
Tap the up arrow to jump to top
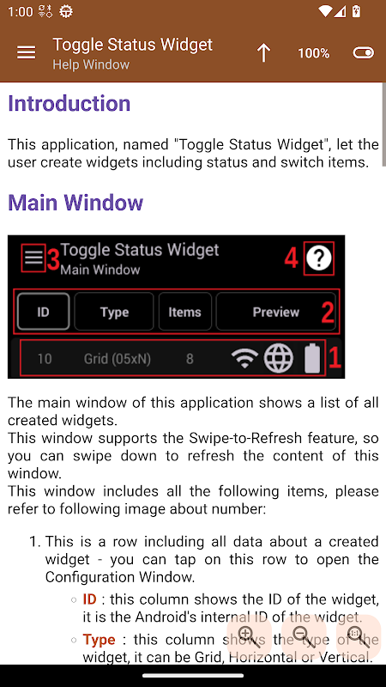tap(263, 53)
